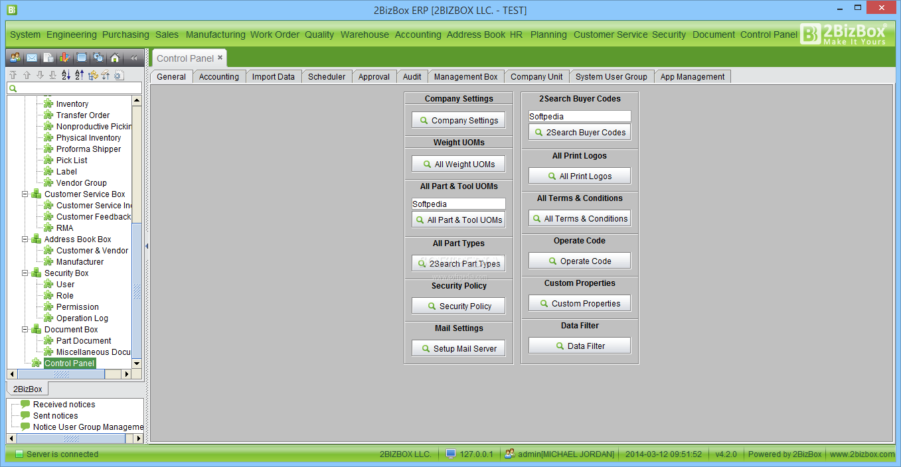Click the move-up arrow icon
The height and width of the screenshot is (467, 901).
click(x=27, y=76)
